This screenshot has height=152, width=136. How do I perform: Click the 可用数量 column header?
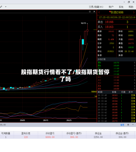coord(6,134)
